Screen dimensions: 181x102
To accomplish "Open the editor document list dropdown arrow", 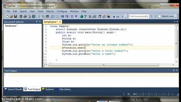I will click(174, 22).
